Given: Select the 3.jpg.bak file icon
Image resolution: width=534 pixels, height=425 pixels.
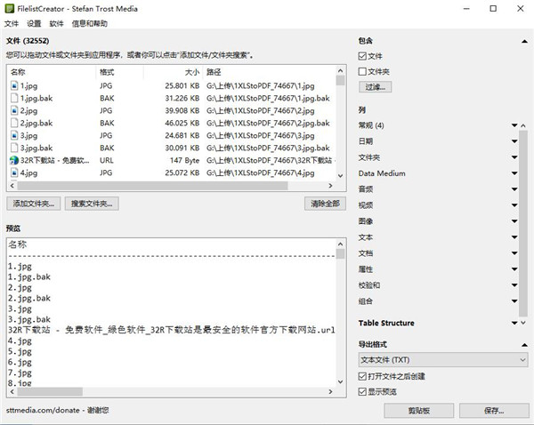Looking at the screenshot, I should [14, 148].
